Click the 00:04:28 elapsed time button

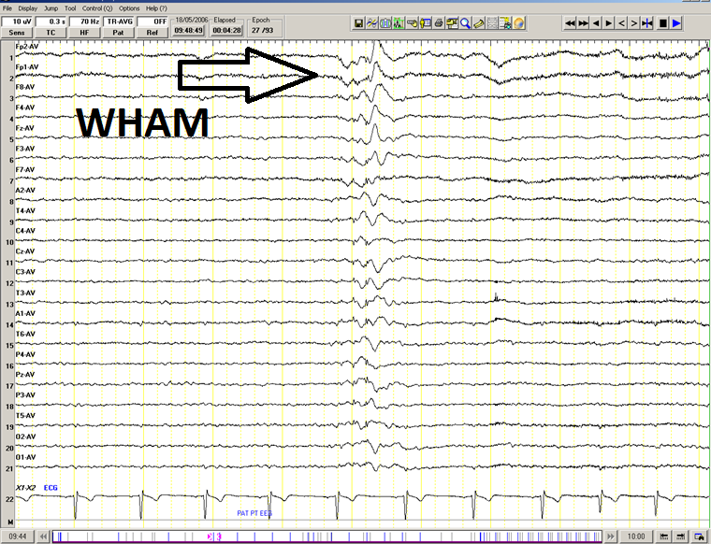pos(226,30)
